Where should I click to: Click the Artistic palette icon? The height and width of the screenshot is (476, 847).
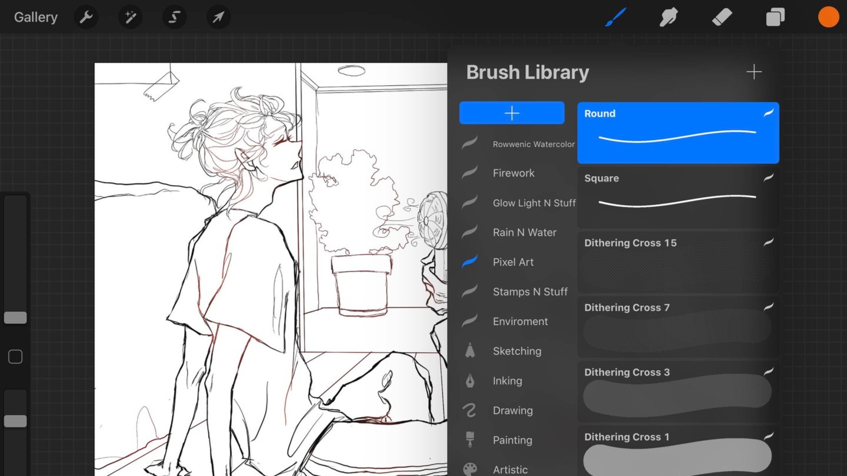coord(470,469)
